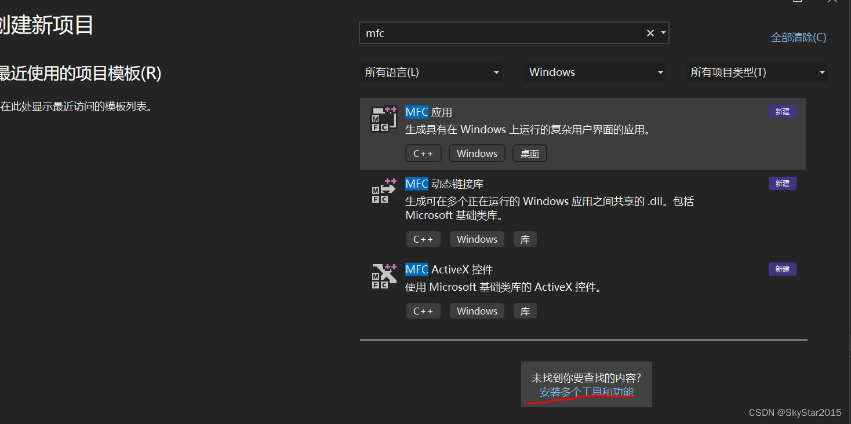Click the MFC 应用 description text

click(528, 130)
